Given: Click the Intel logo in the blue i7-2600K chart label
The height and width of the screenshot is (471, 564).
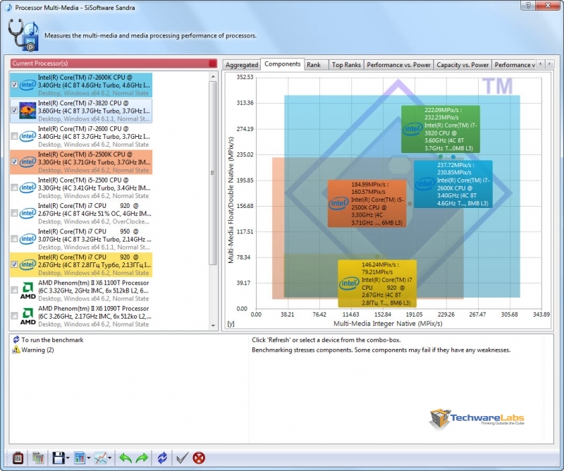Looking at the screenshot, I should [425, 184].
